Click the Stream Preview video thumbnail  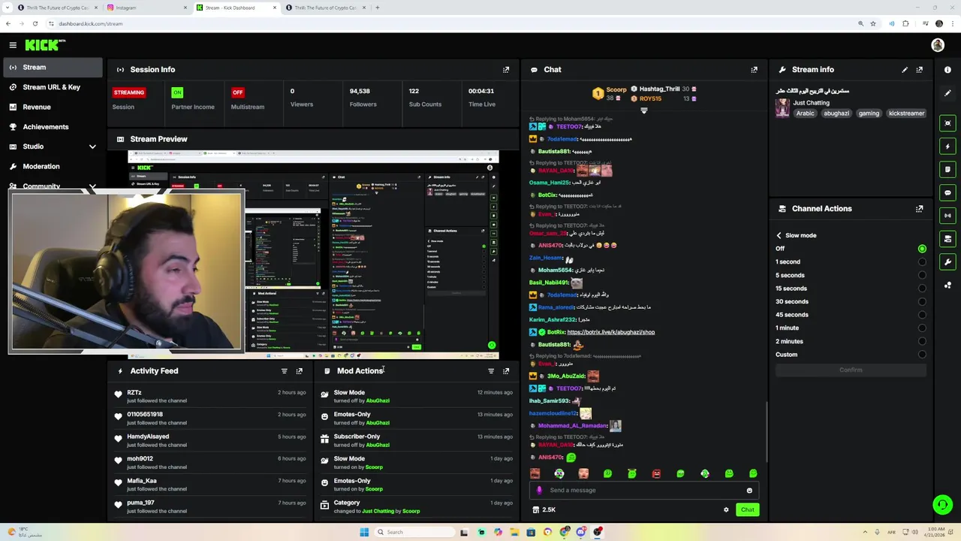[313, 255]
